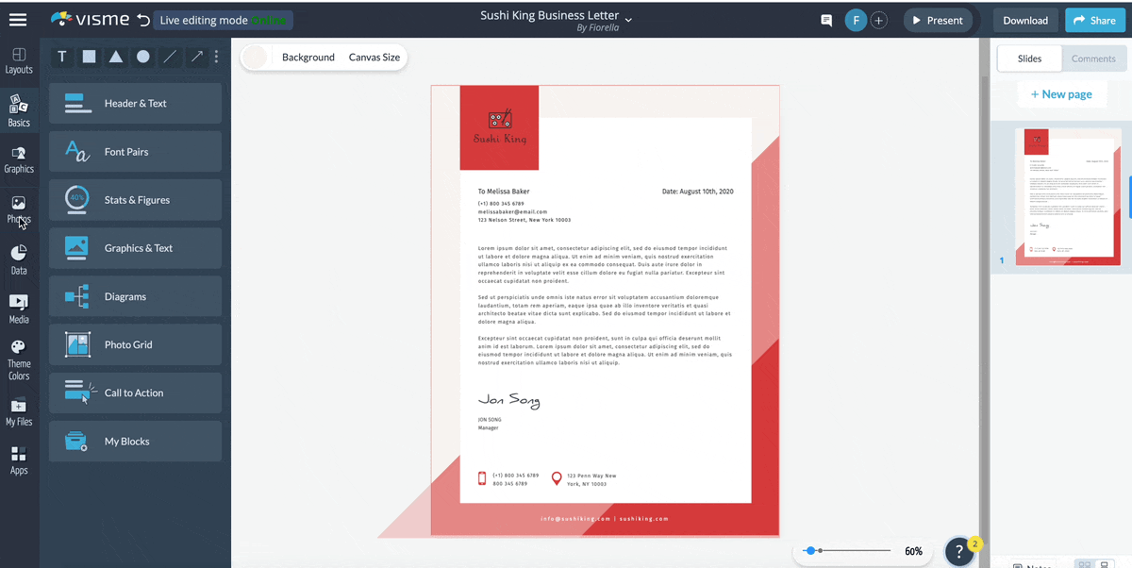Viewport: 1132px width, 568px height.
Task: Open the help question mark button
Action: pyautogui.click(x=959, y=551)
